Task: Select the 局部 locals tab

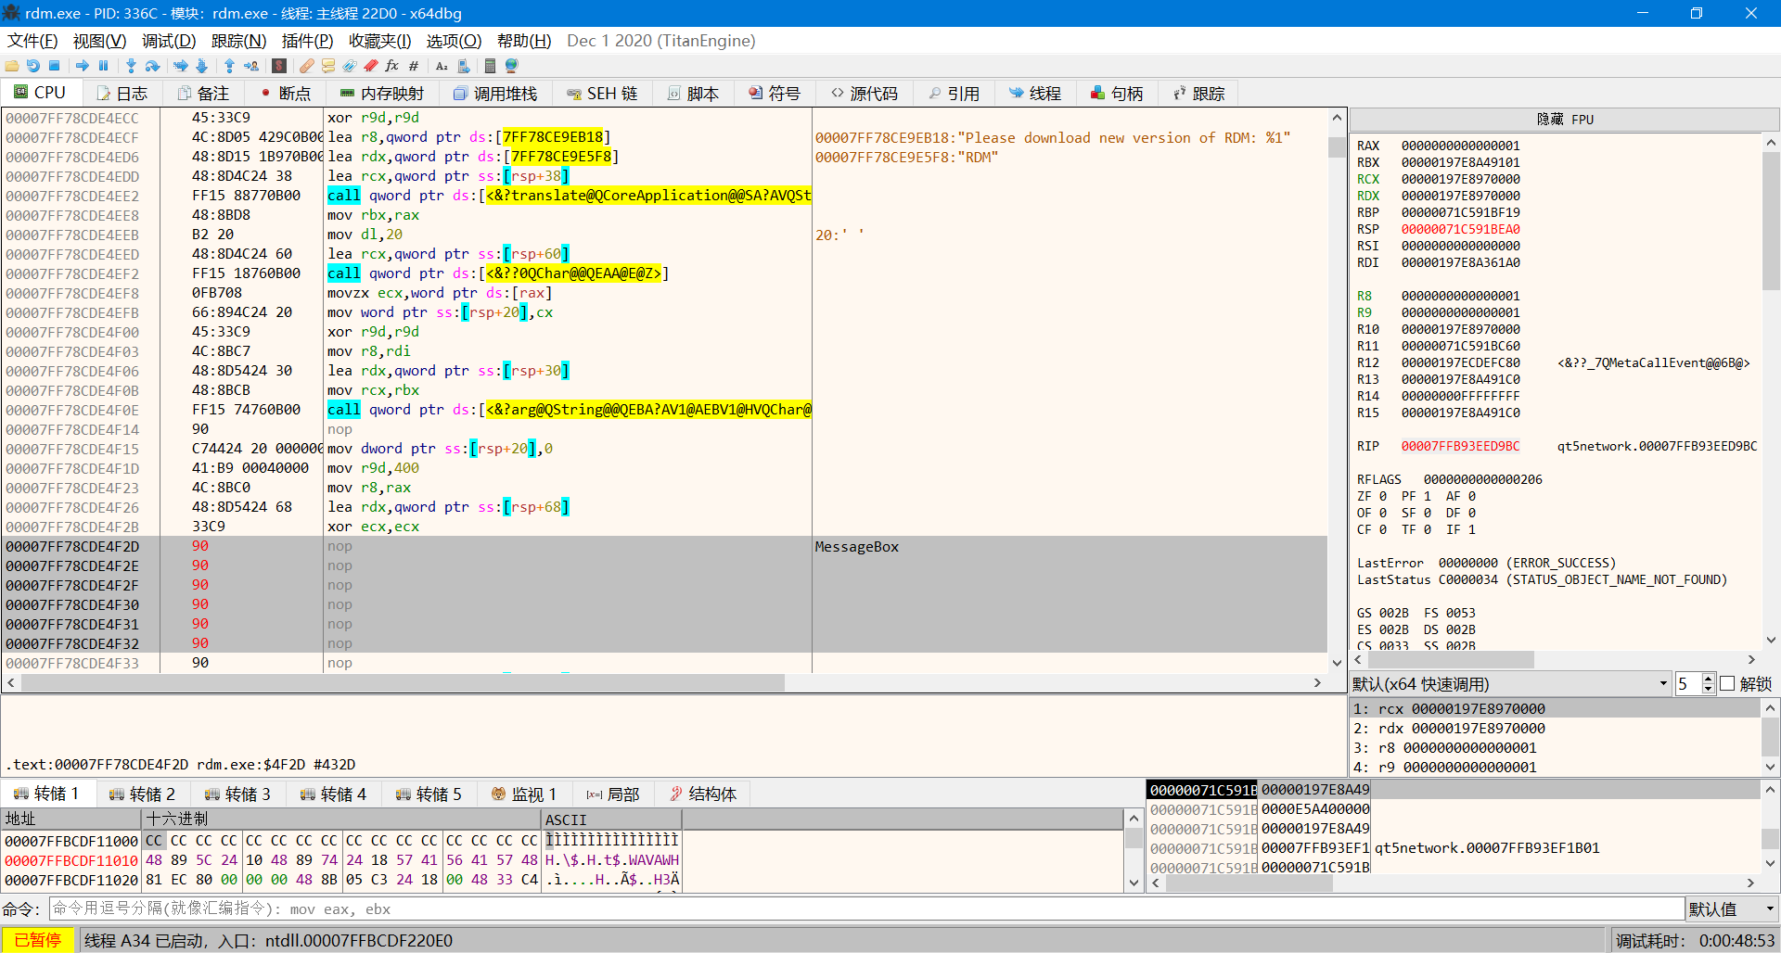Action: (613, 794)
